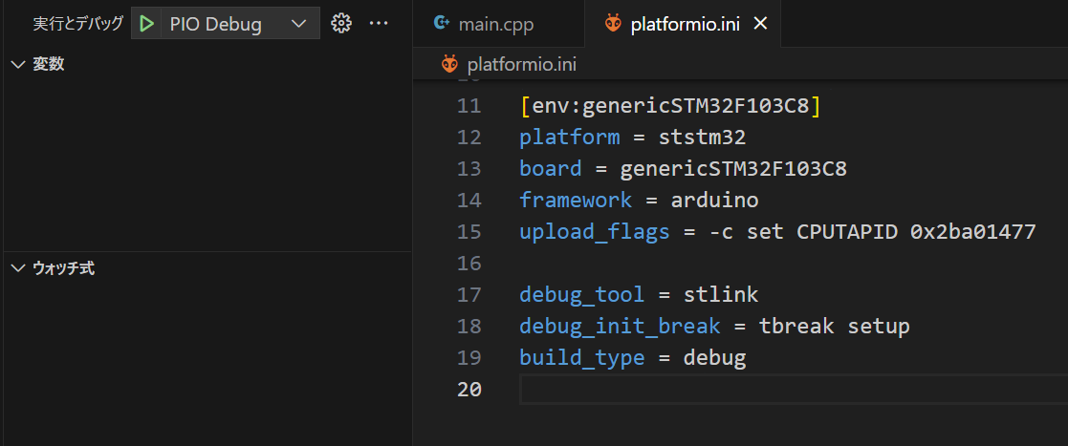Click the 'upload_flags' key

595,232
